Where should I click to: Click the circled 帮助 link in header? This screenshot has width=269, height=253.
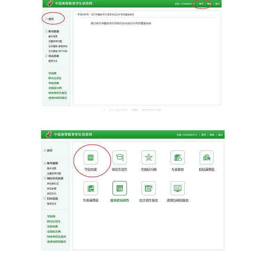pos(209,4)
